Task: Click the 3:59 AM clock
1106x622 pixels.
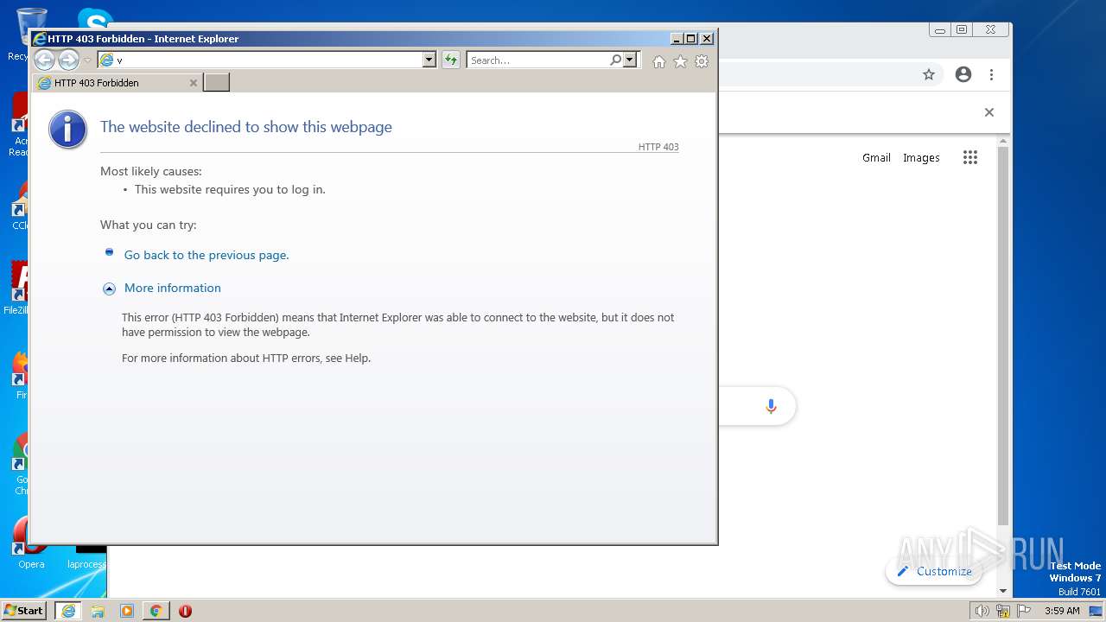Action: point(1062,611)
